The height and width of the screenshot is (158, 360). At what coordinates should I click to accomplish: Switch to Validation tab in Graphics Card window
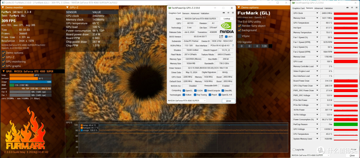point(205,14)
